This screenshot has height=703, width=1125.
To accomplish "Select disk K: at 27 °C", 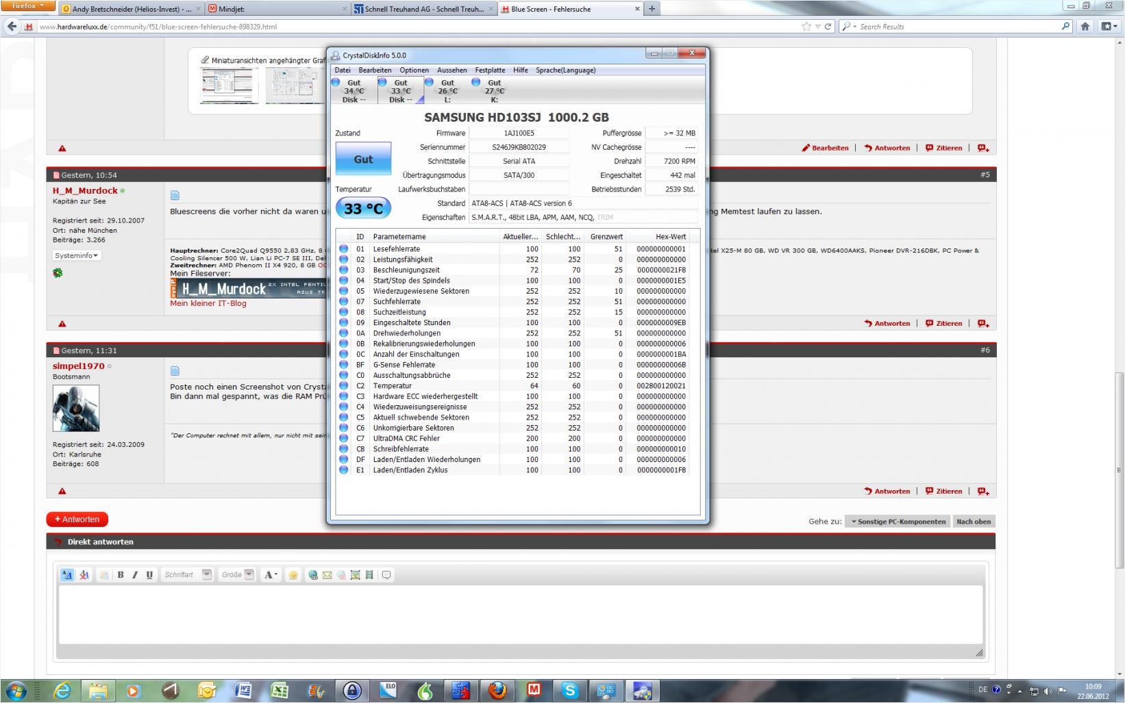I will [494, 90].
